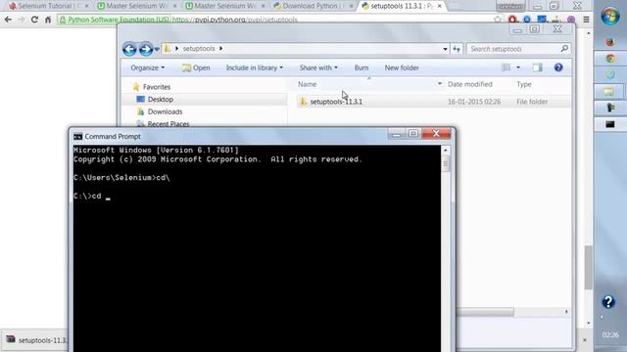Open the view options dropdown arrow

(518, 67)
